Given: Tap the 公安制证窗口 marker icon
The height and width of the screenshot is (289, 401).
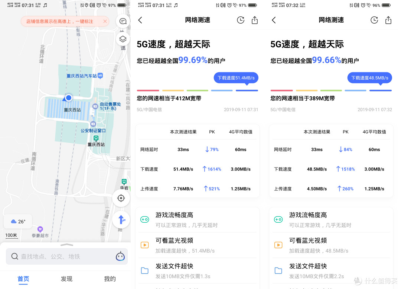Looking at the screenshot, I should click(x=93, y=124).
